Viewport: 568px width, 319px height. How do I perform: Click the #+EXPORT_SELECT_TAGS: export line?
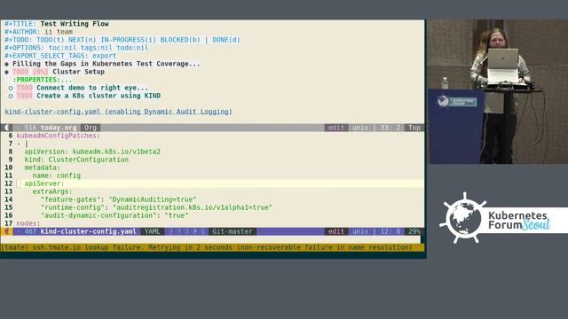60,56
